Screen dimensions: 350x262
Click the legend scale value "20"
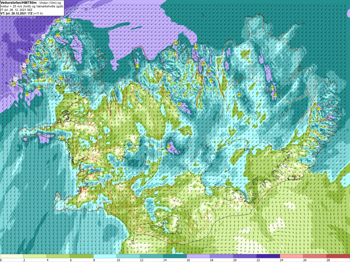click(235, 260)
